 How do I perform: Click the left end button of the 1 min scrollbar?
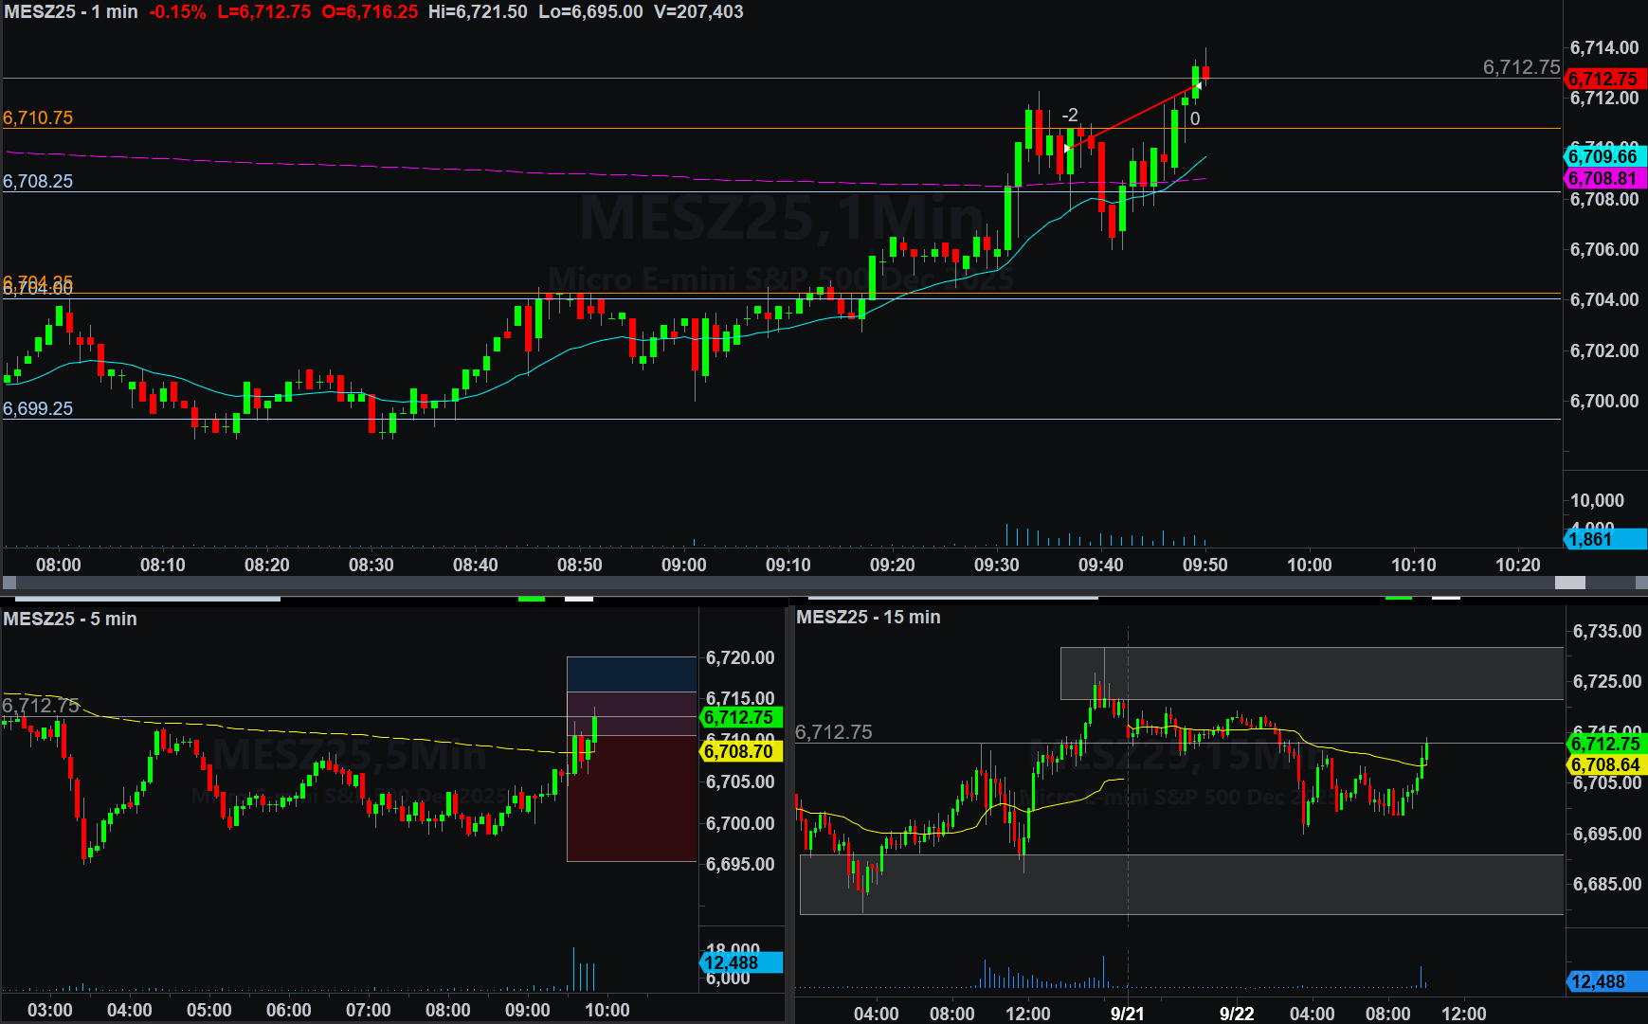point(9,583)
